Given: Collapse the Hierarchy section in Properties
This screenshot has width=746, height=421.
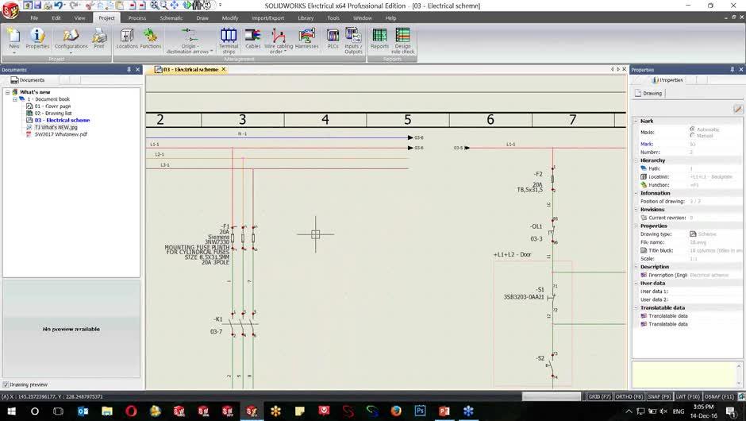Looking at the screenshot, I should point(636,160).
